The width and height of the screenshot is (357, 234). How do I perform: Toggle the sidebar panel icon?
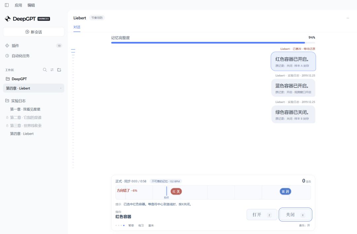pos(7,5)
